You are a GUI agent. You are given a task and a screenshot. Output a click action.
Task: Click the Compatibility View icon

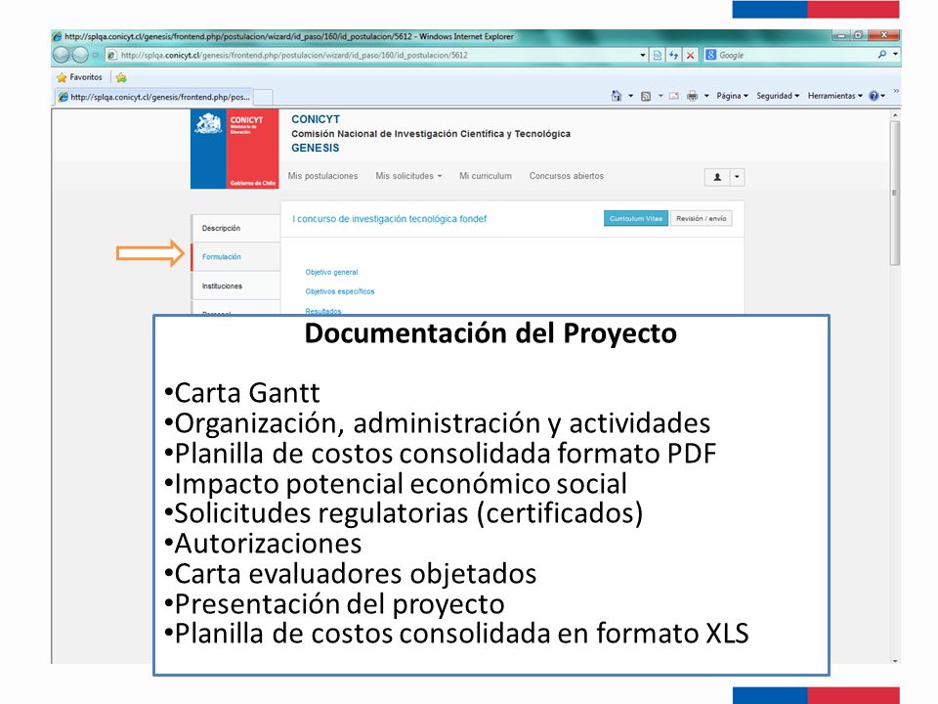(x=658, y=55)
